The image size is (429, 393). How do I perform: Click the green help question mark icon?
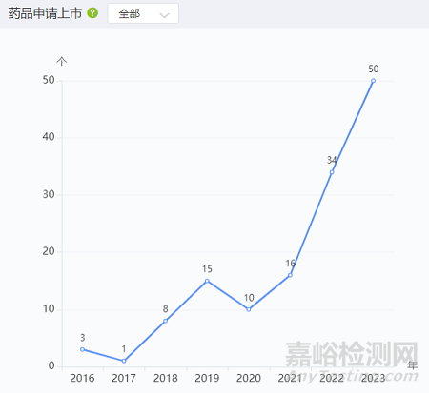click(x=92, y=13)
